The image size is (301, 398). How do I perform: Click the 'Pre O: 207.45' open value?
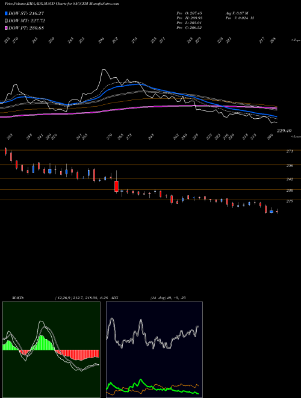coord(189,13)
